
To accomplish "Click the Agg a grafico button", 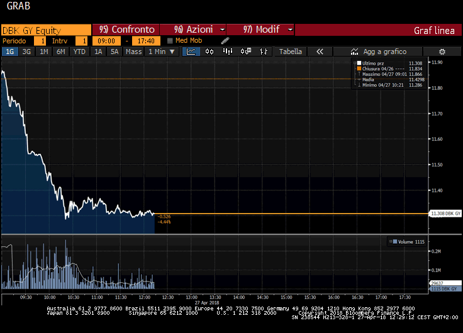I will [x=378, y=52].
